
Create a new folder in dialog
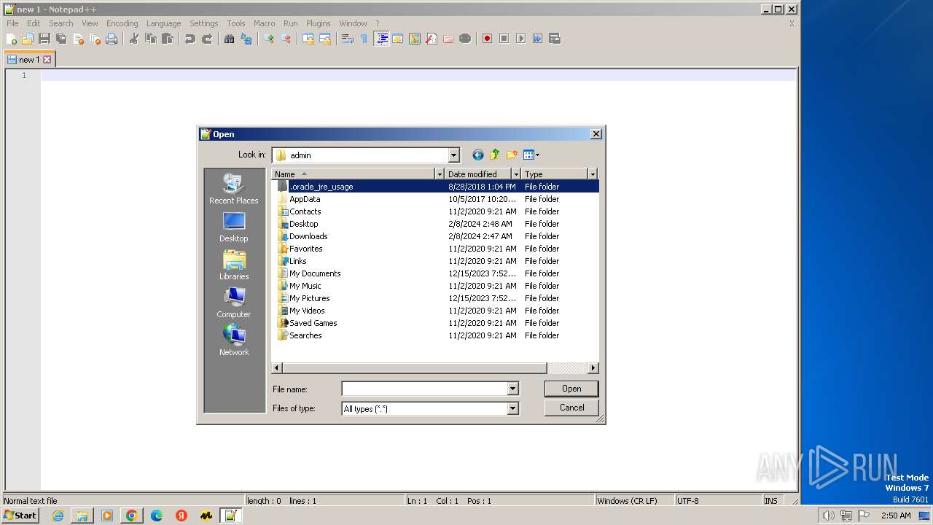click(x=512, y=155)
